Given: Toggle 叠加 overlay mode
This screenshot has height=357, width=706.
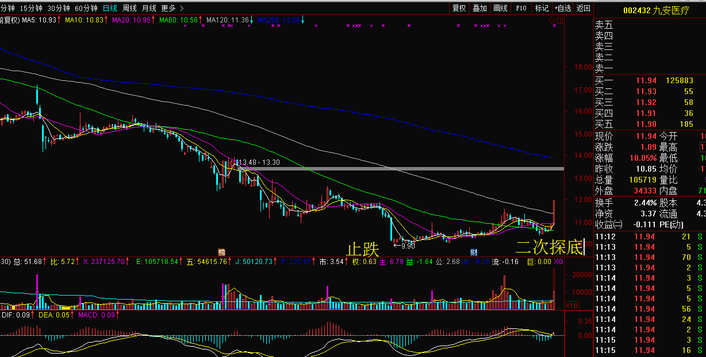Looking at the screenshot, I should (x=480, y=8).
